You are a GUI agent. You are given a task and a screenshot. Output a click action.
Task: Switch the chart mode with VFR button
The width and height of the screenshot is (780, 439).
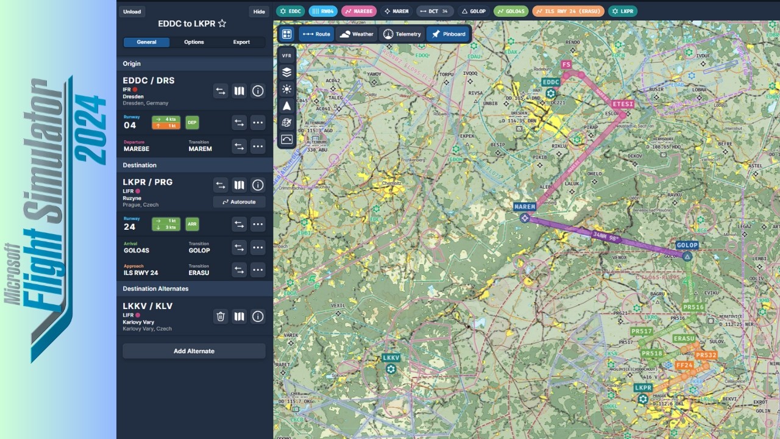[286, 55]
